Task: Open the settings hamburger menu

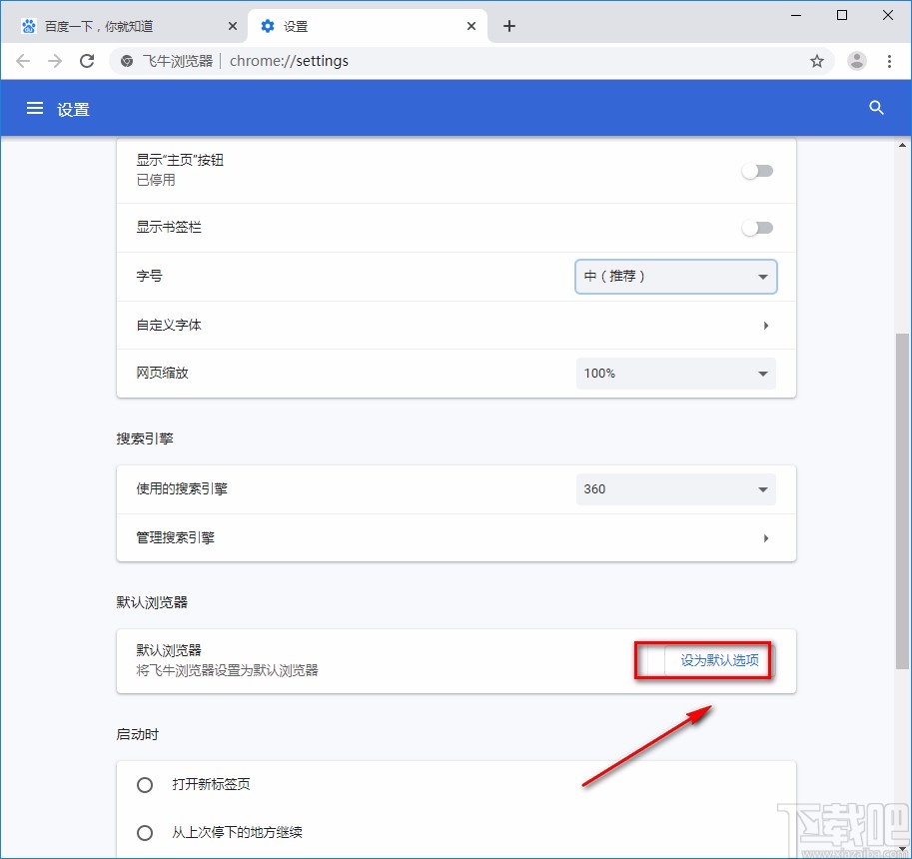Action: 35,108
